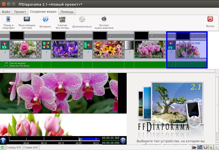Close the ffDiaporama window
Screen dimensions: 219x150
pos(4,4)
